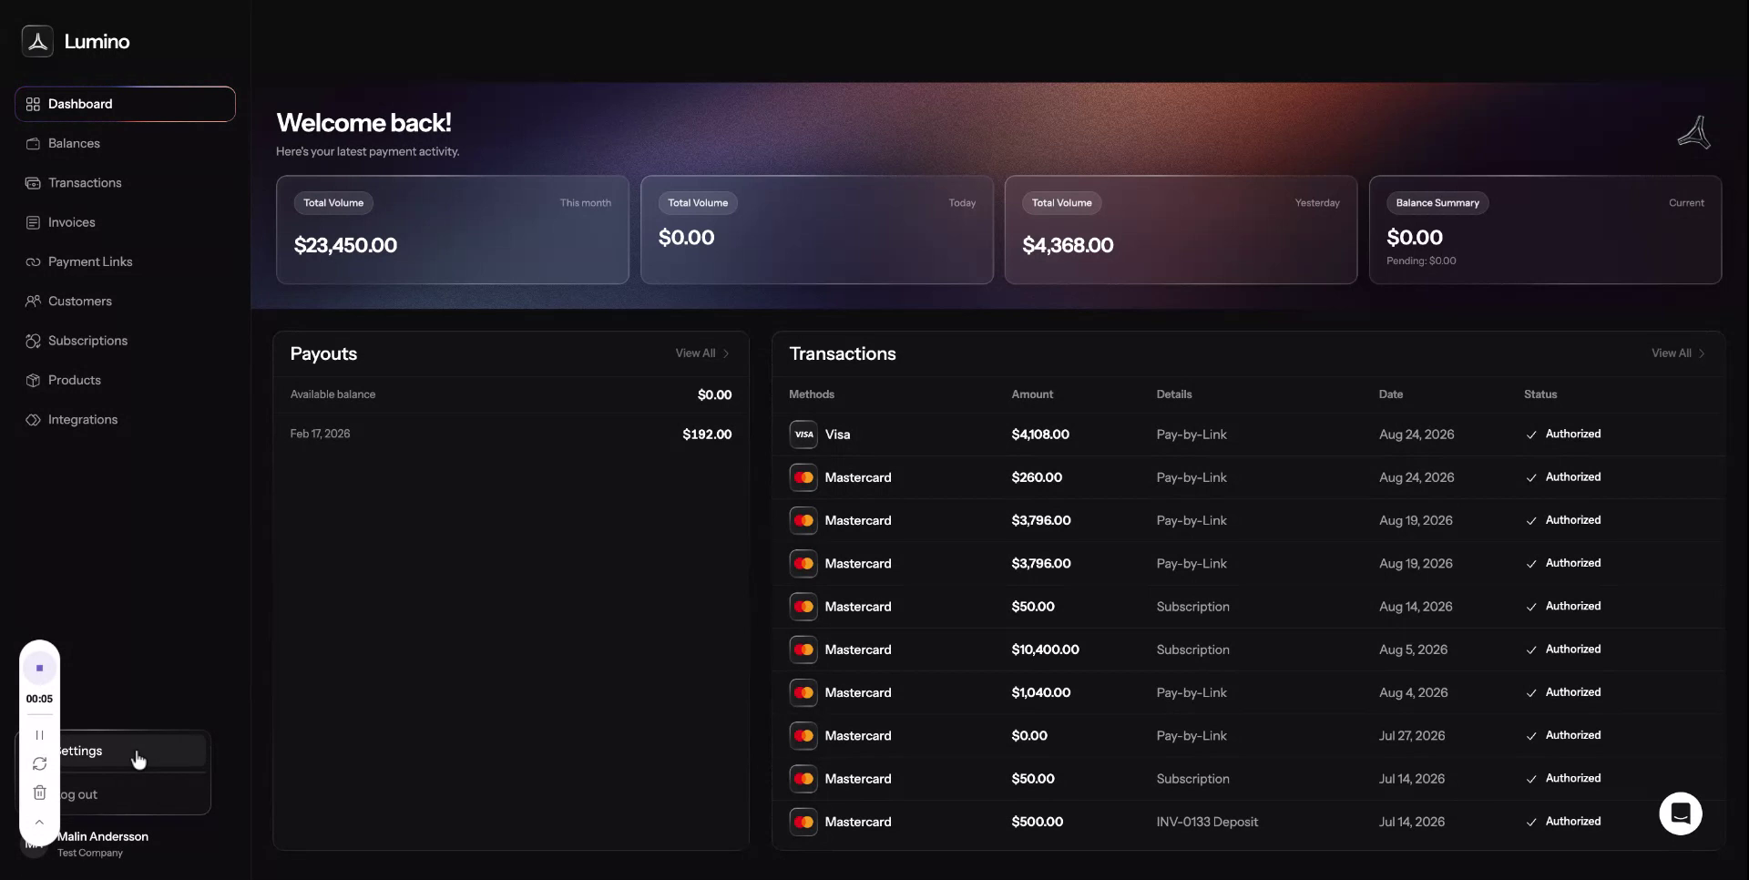Click the Lumino logo icon
This screenshot has height=880, width=1749.
pyautogui.click(x=37, y=41)
